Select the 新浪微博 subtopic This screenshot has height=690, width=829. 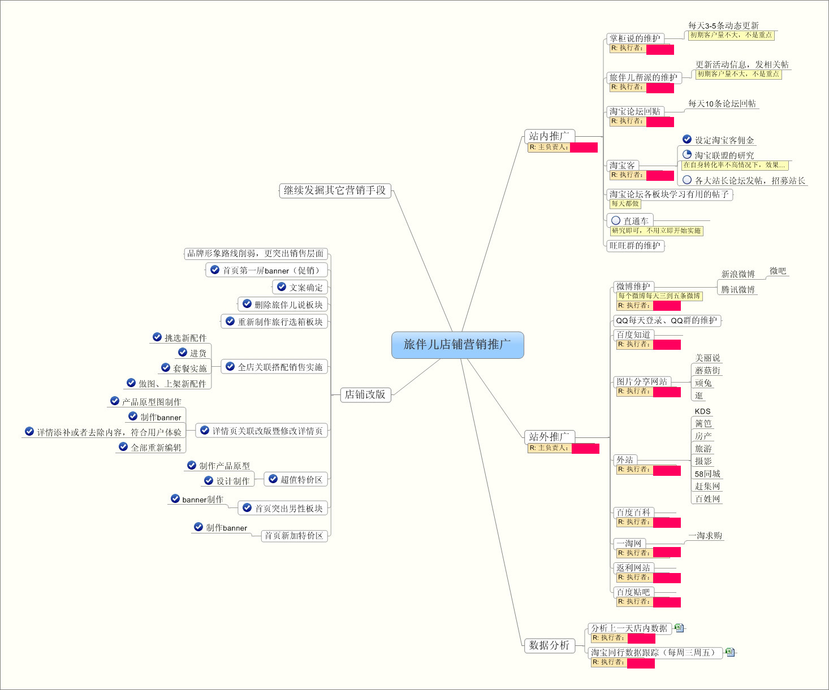point(738,274)
